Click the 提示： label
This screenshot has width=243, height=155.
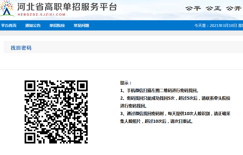tap(126, 83)
